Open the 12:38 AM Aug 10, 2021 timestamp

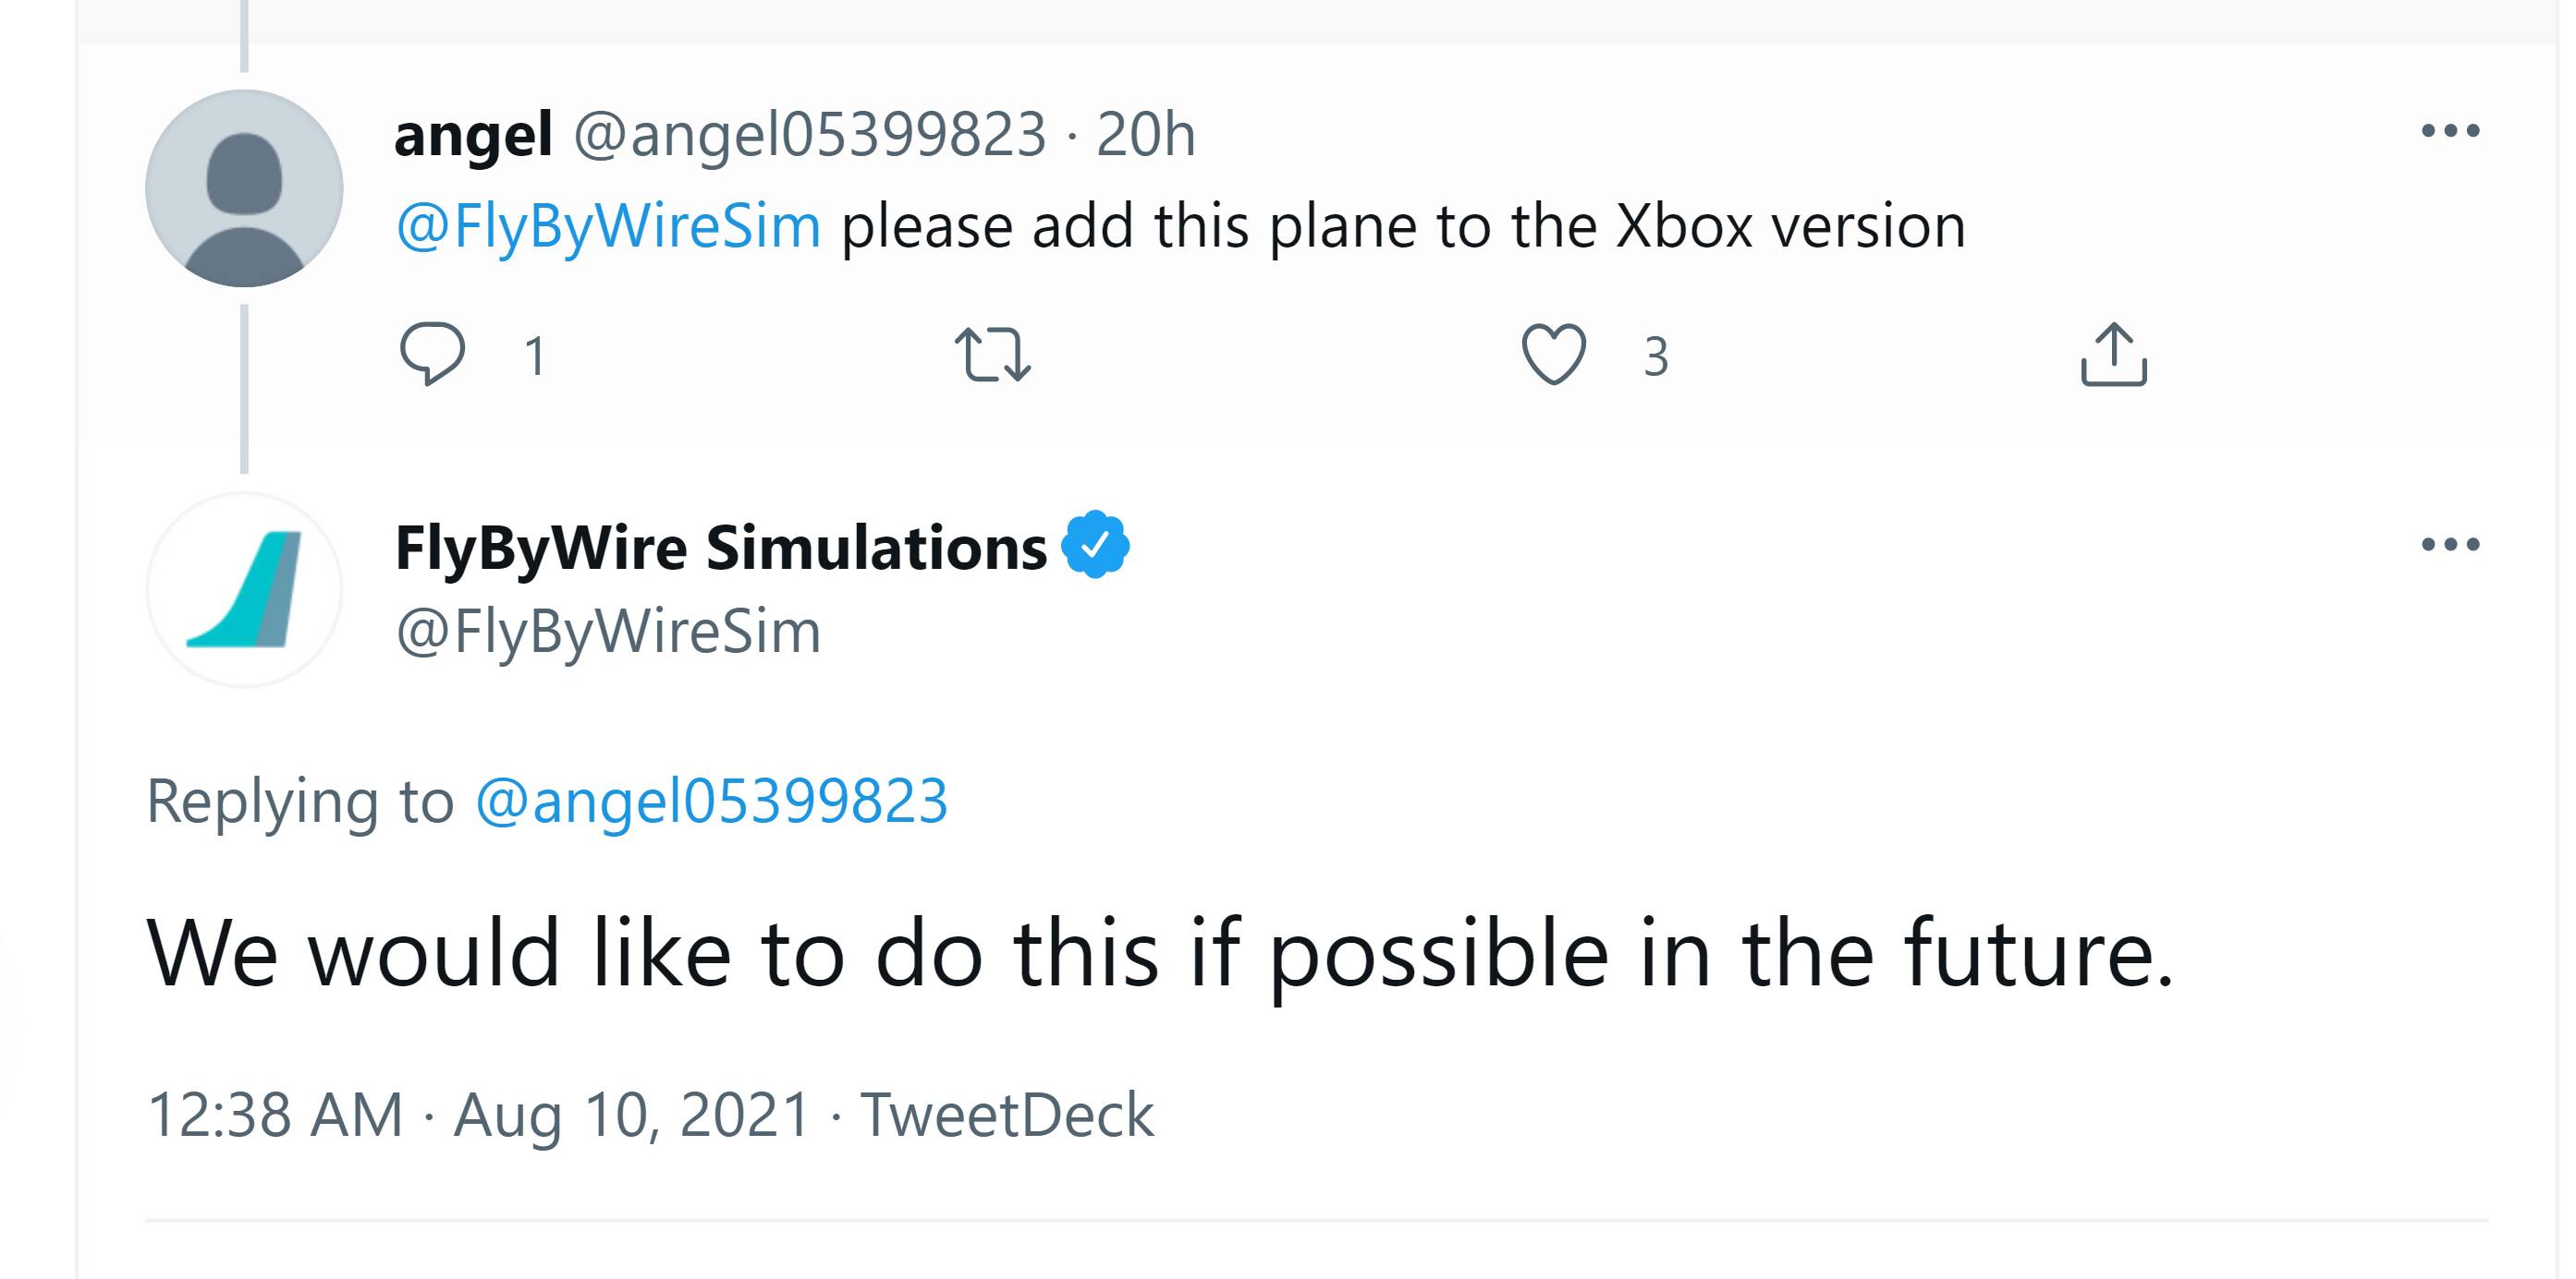(478, 1116)
